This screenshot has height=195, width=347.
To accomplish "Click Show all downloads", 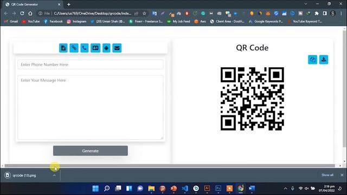I will 327,175.
